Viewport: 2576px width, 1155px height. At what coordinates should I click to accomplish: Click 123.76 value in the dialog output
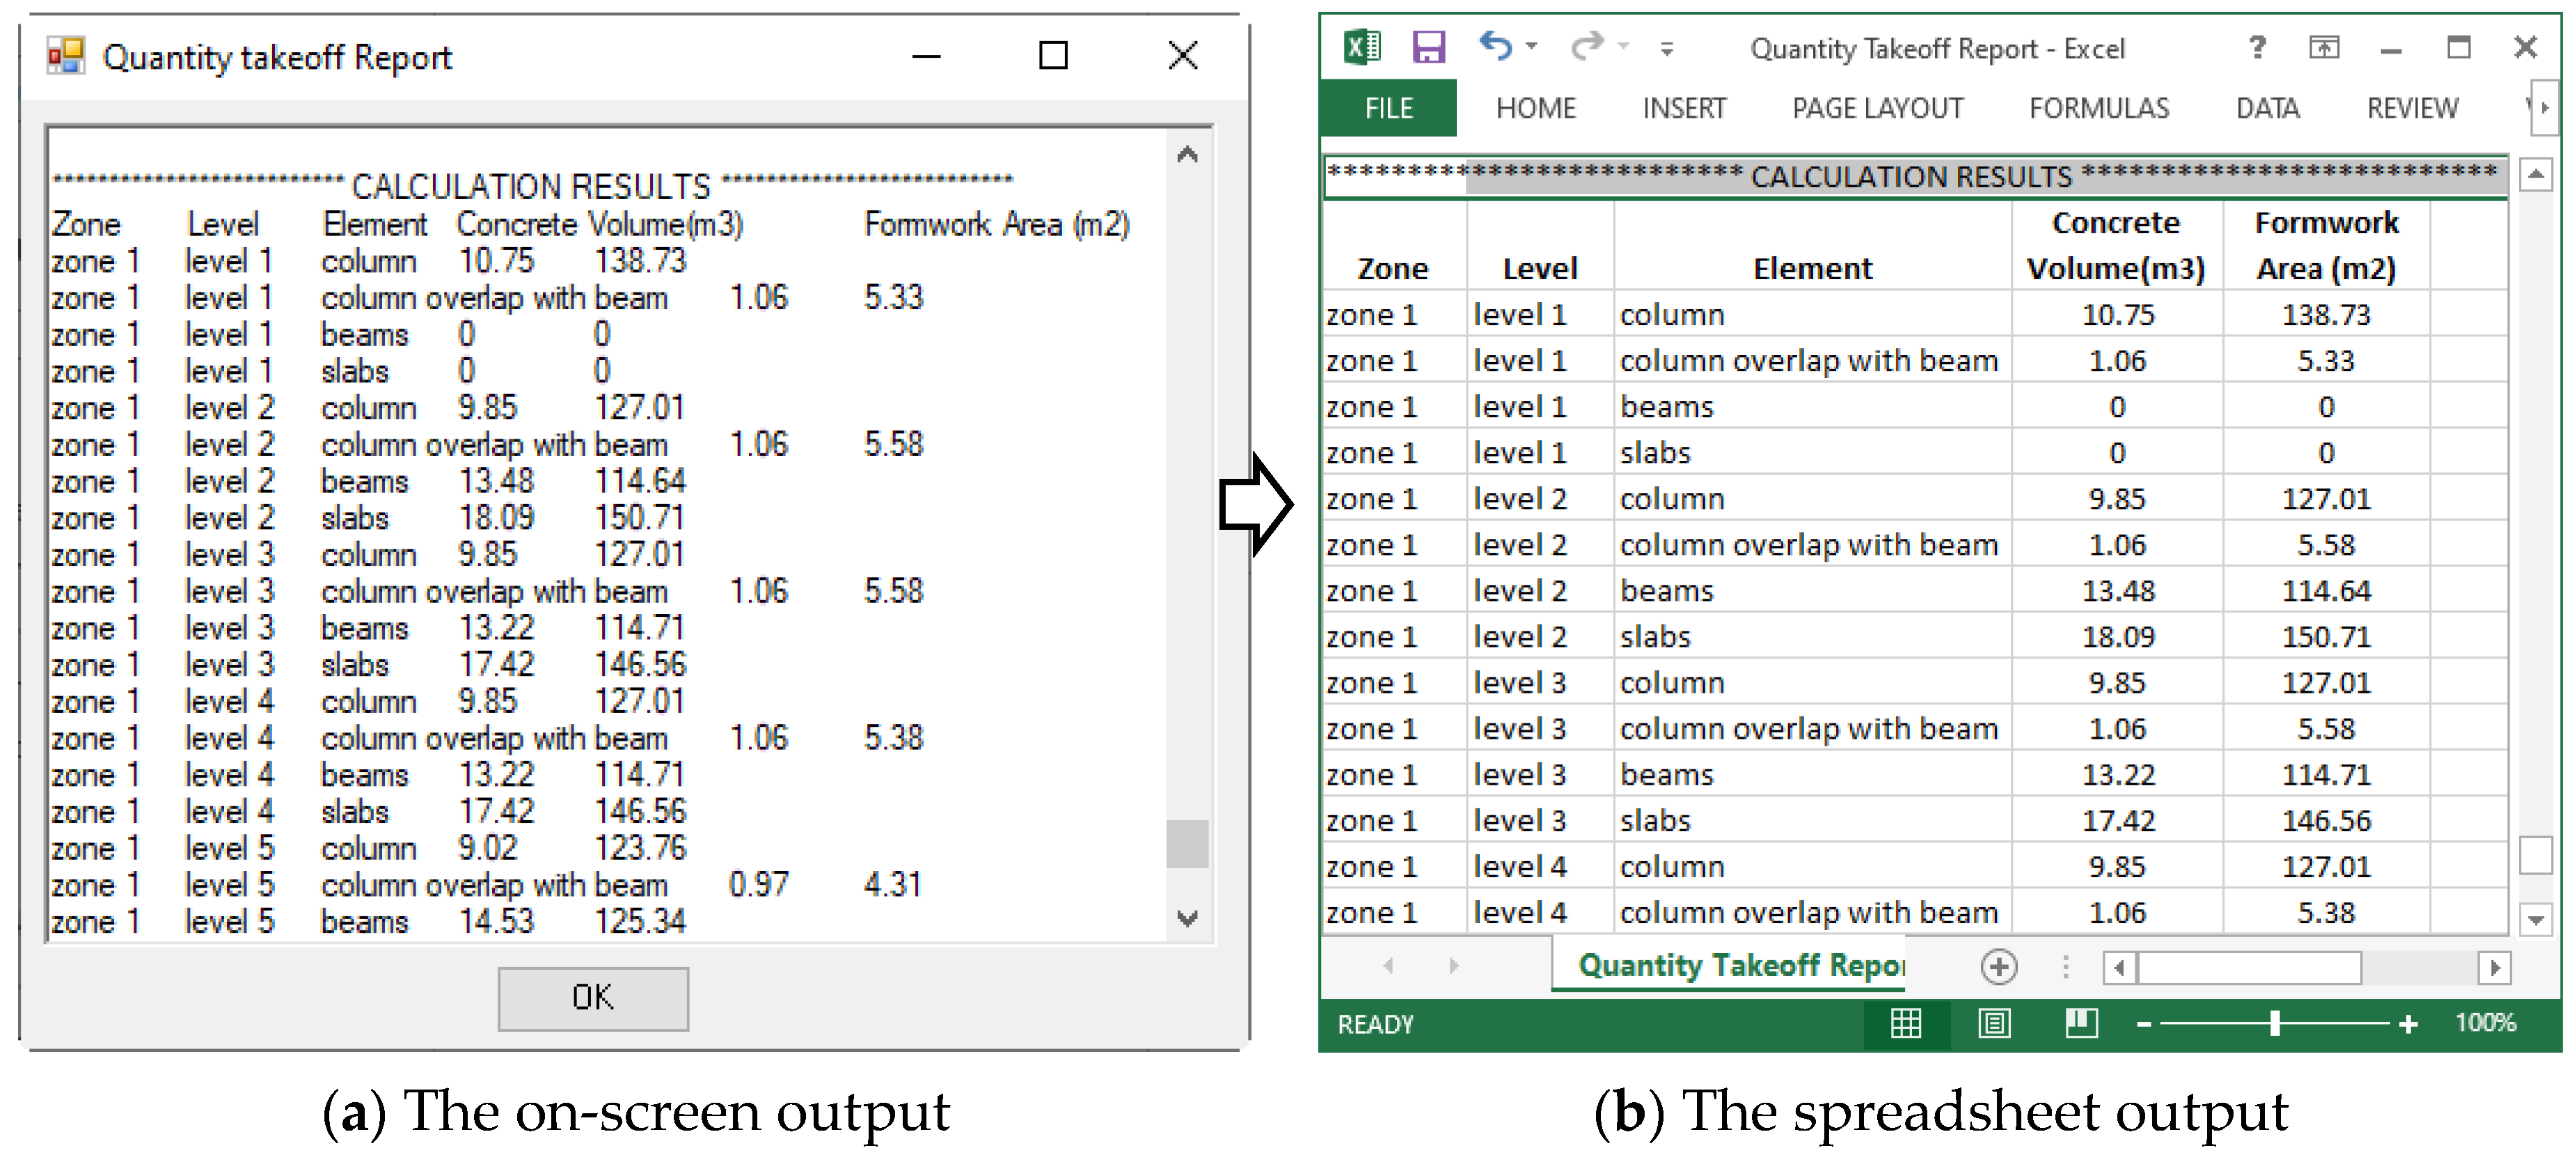[x=641, y=847]
